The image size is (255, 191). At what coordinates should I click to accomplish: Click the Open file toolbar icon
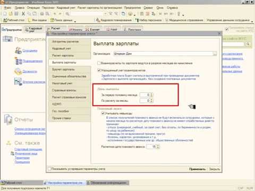pyautogui.click(x=11, y=14)
